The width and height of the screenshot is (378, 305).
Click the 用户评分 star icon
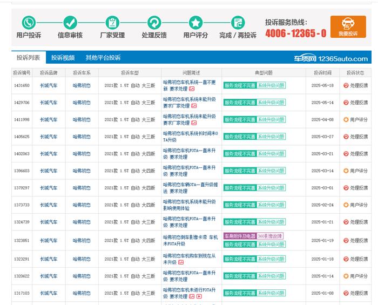[195, 23]
